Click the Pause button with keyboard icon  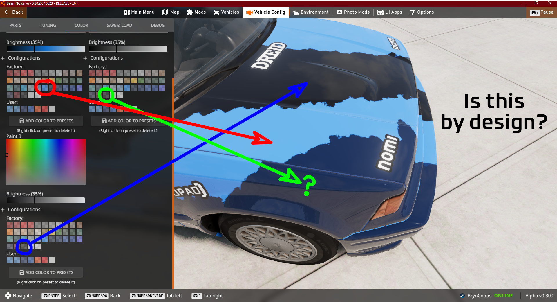click(542, 12)
